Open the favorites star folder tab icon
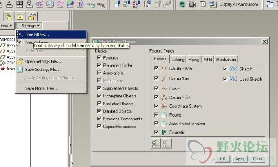The width and height of the screenshot is (278, 167). (20, 17)
